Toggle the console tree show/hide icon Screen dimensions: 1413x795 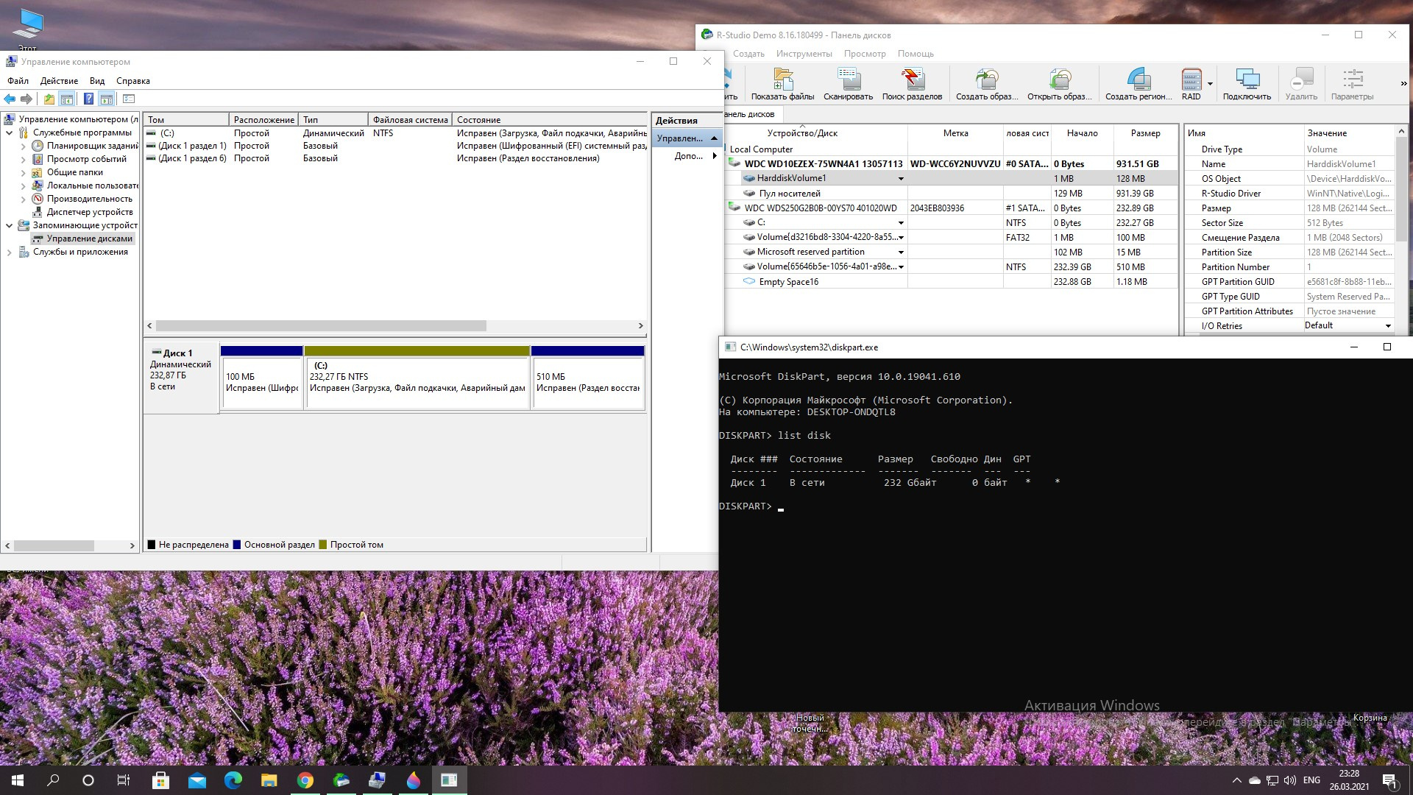point(67,99)
